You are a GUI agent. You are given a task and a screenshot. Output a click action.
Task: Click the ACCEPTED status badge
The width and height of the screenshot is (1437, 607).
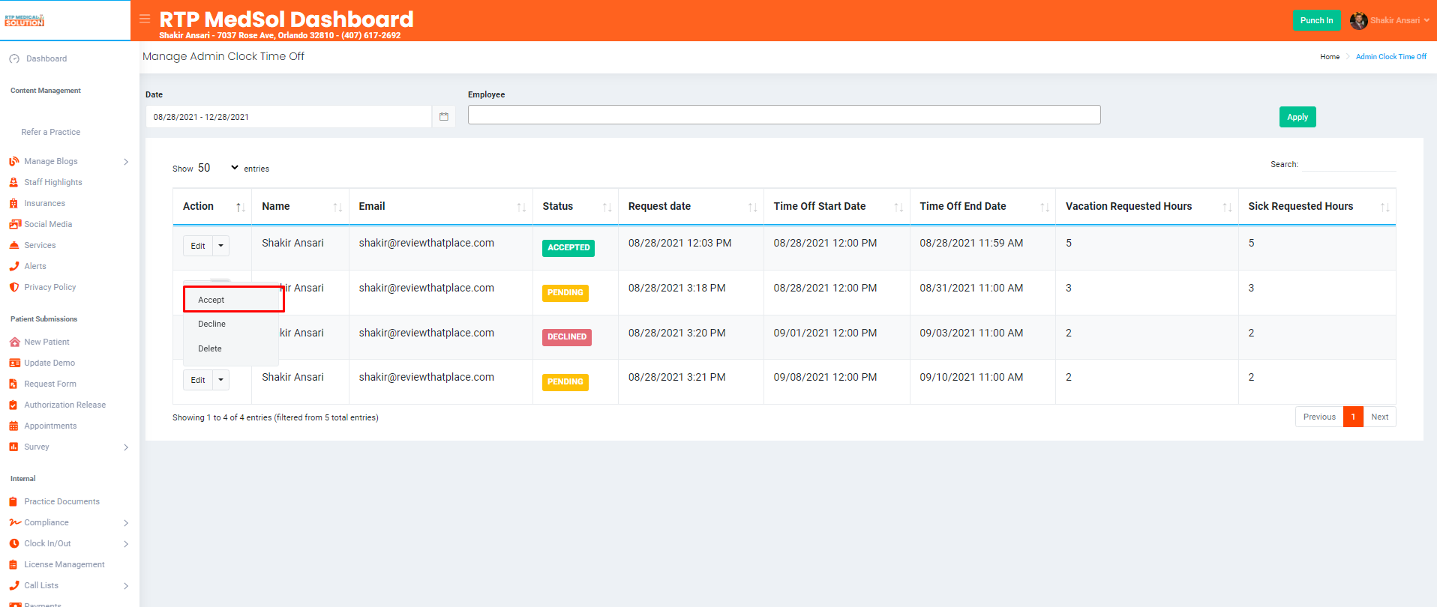(x=568, y=248)
